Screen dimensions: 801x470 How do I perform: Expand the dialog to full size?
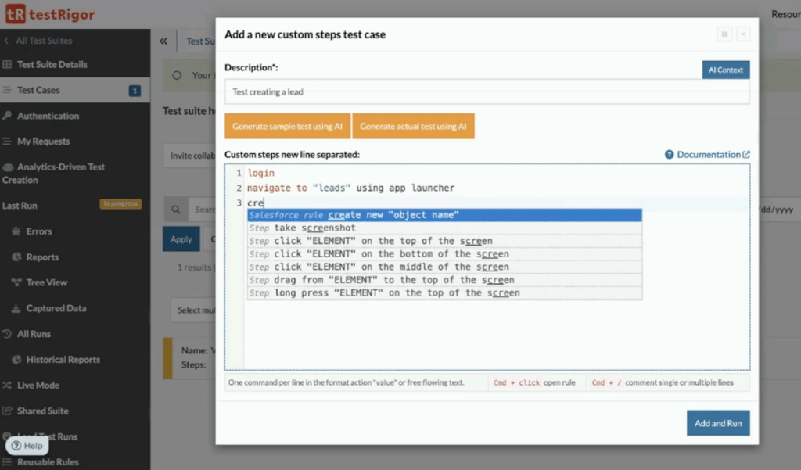point(724,34)
